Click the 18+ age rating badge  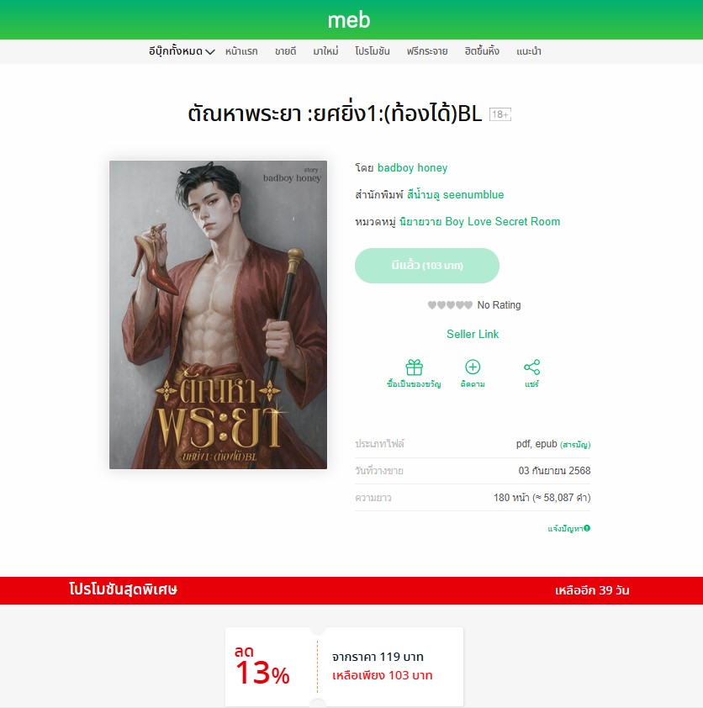tap(500, 114)
